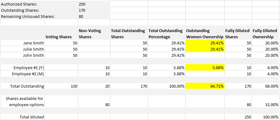Image resolution: width=280 pixels, height=120 pixels.
Task: Click the Shares available for employee options label
Action: click(22, 101)
